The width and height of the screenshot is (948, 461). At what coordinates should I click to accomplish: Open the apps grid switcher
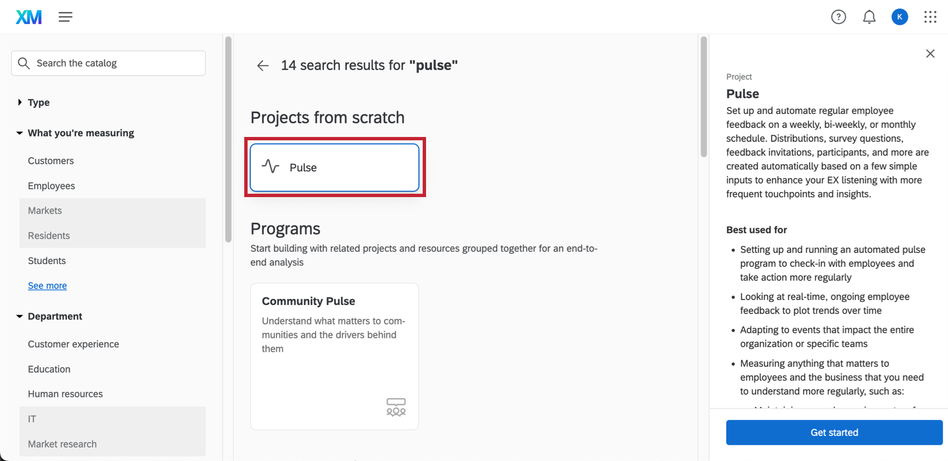click(930, 17)
